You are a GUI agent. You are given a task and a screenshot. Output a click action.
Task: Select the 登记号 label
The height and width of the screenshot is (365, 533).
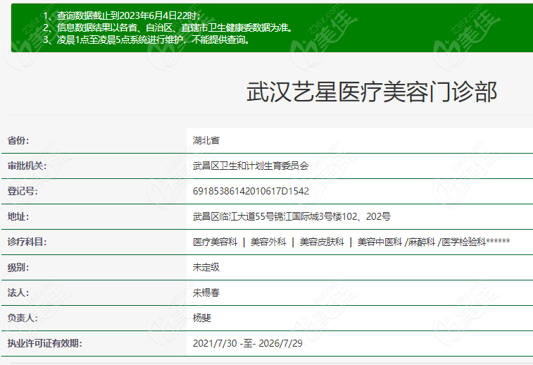(x=23, y=191)
